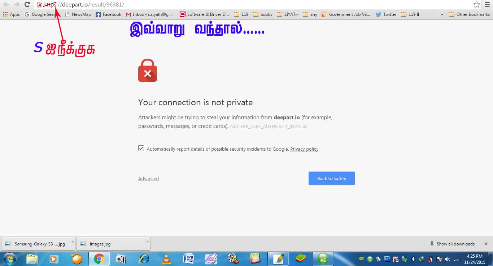Screen dimensions: 493x266
Task: Bookmark this page with the star icon
Action: tap(476, 5)
